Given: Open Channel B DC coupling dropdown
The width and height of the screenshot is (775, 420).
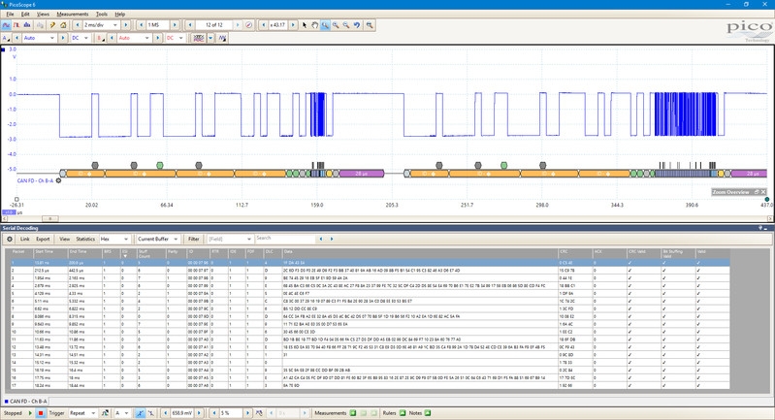Looking at the screenshot, I should [175, 38].
